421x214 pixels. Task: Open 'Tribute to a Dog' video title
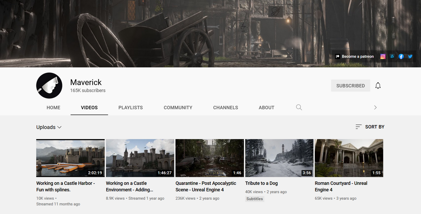tap(261, 183)
